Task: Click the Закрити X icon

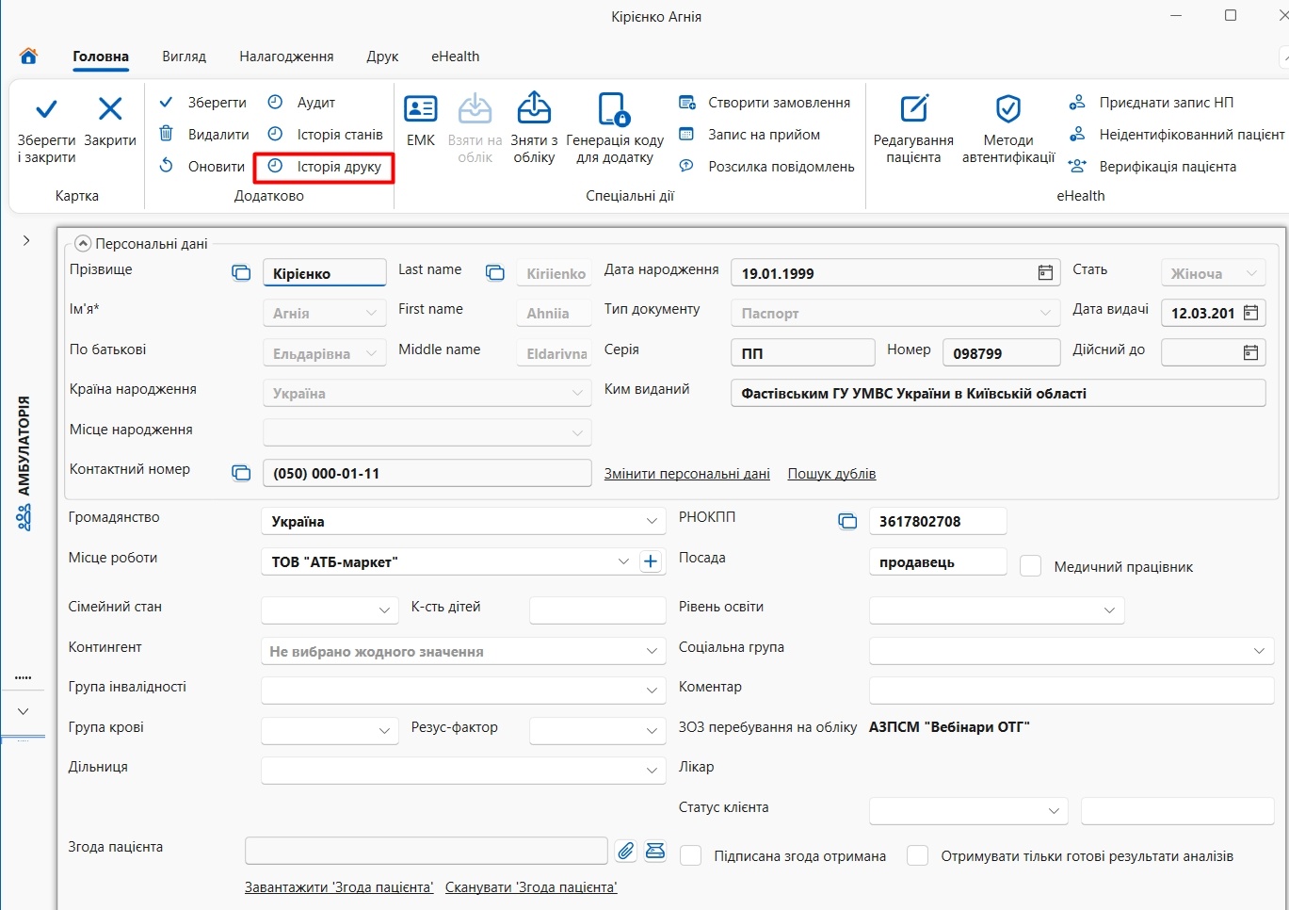Action: pyautogui.click(x=110, y=109)
